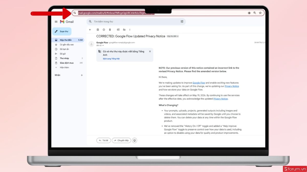Image resolution: width=307 pixels, height=172 pixels.
Task: Open Giao dịch mua purchases folder
Action: click(x=68, y=63)
